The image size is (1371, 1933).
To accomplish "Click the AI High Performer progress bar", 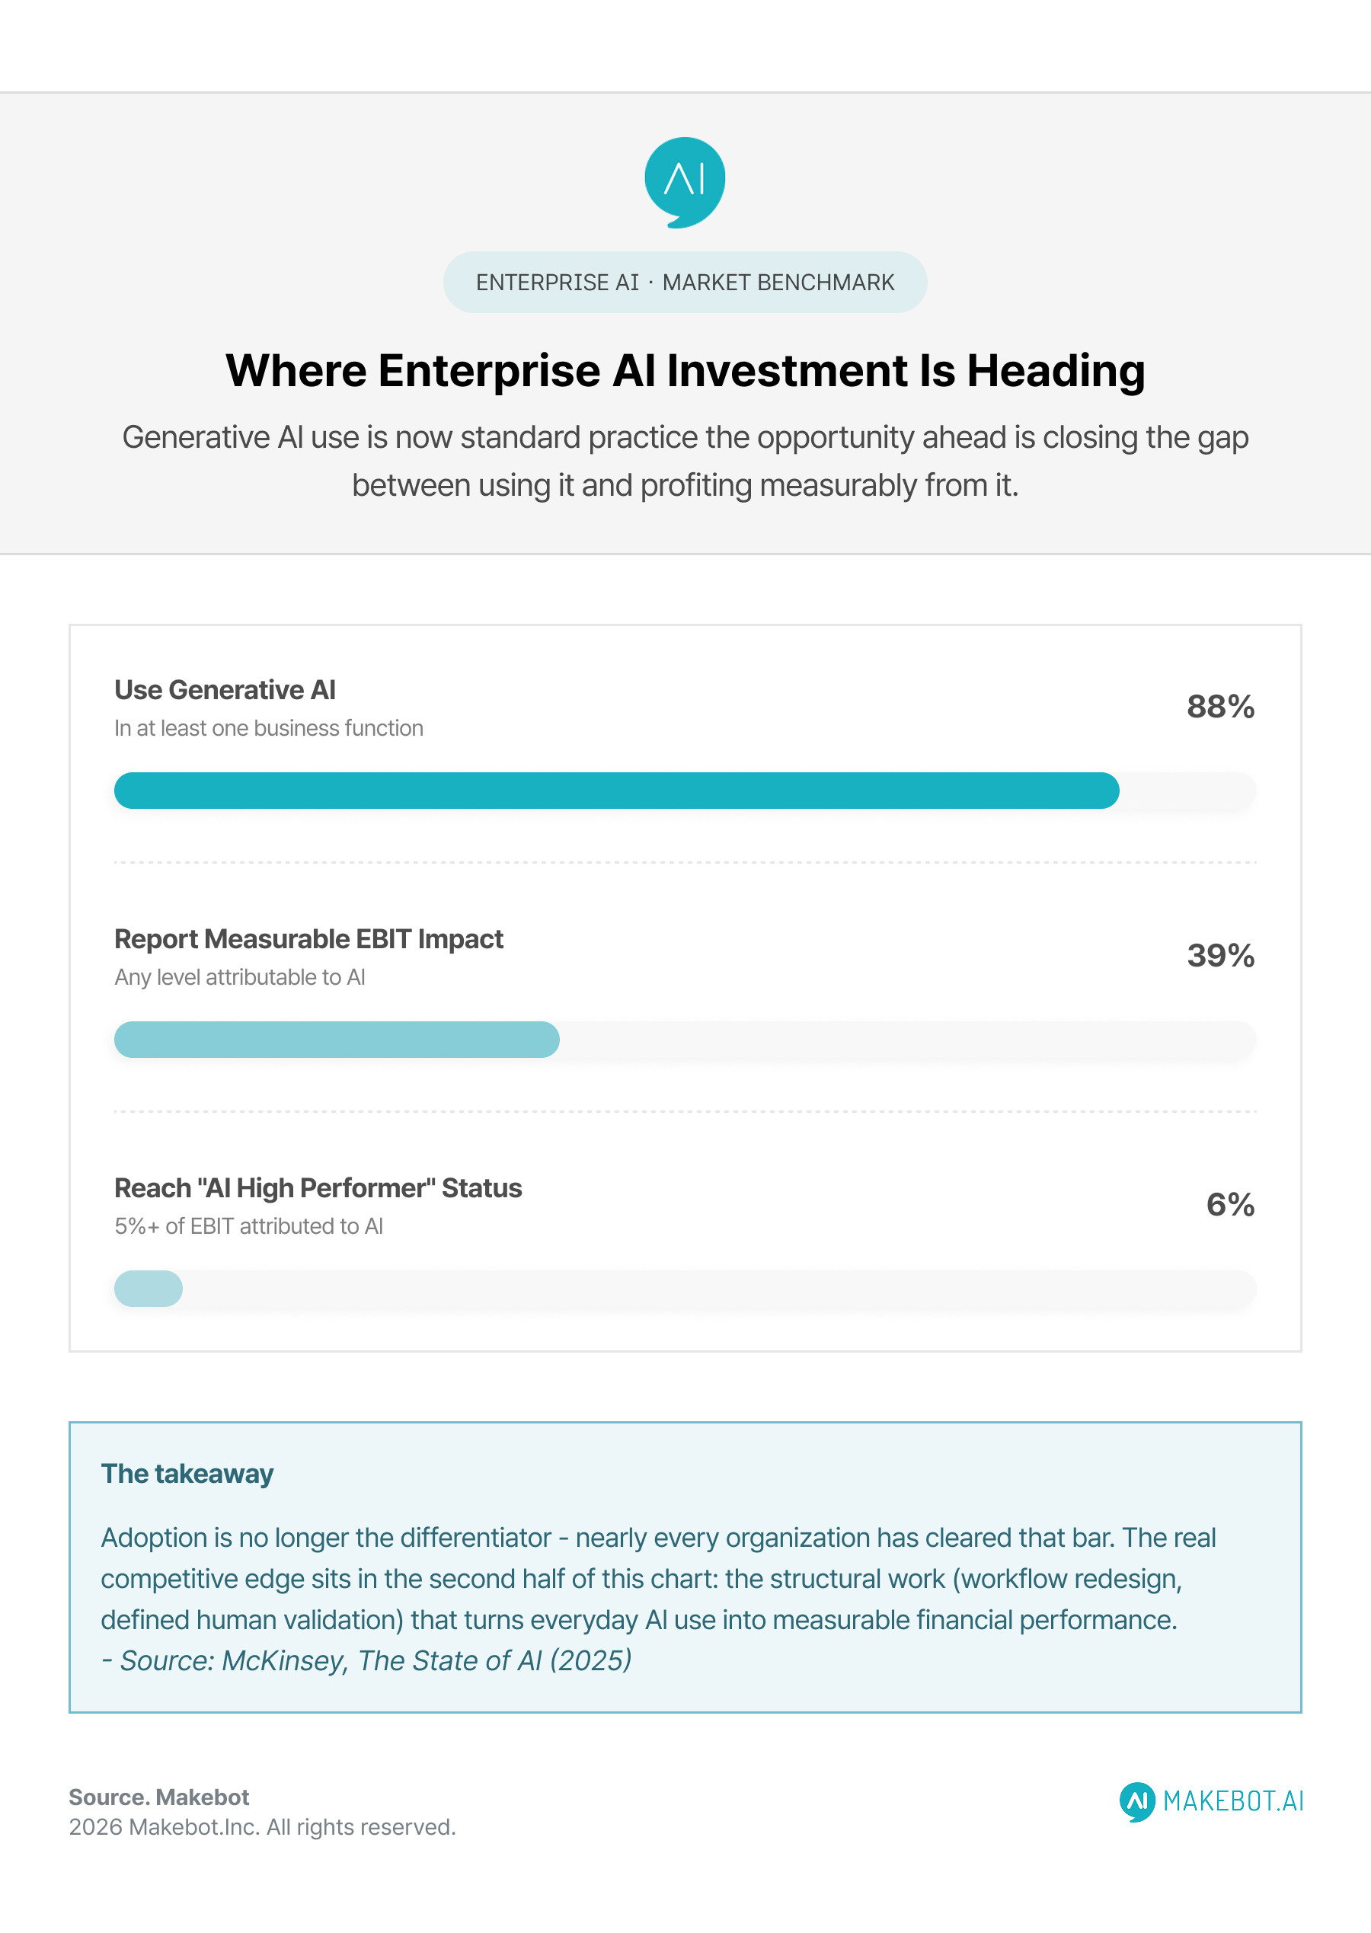I will pyautogui.click(x=685, y=1288).
